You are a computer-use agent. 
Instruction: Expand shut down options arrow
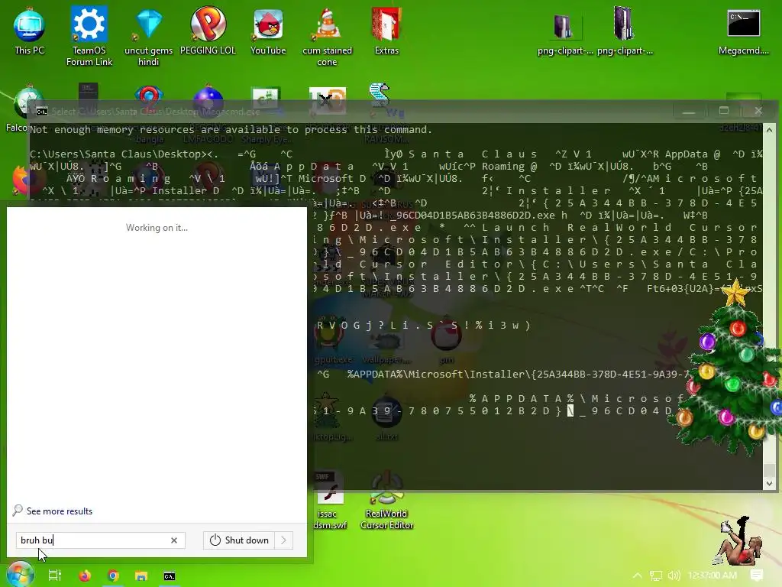pos(284,540)
